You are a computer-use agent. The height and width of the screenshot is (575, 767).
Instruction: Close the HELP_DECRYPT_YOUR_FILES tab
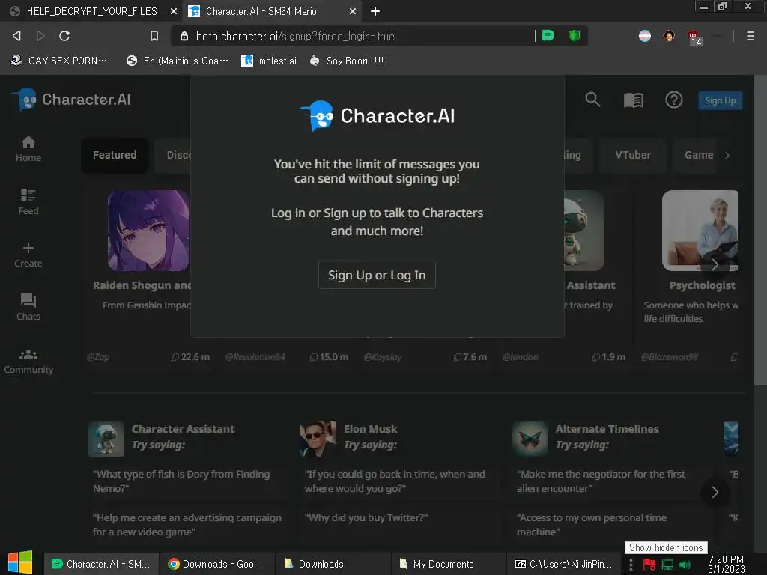[174, 11]
